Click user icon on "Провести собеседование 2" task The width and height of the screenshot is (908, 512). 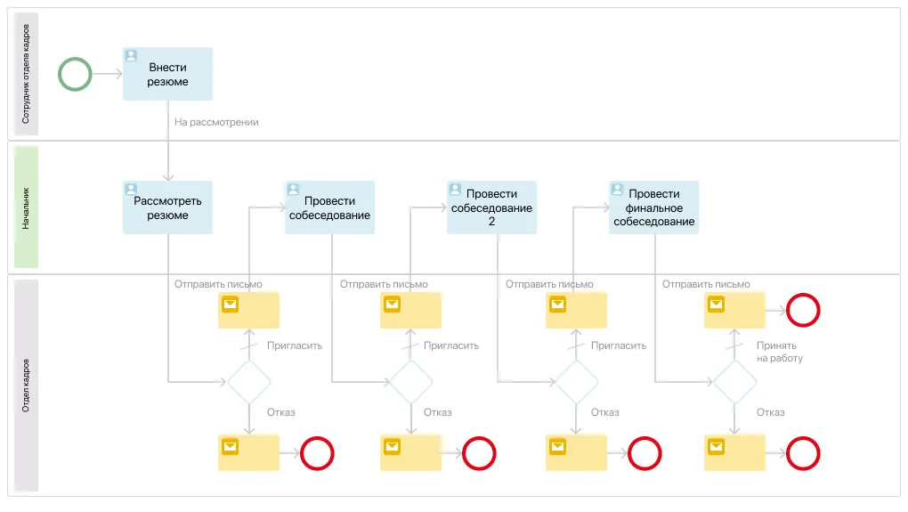tap(455, 190)
